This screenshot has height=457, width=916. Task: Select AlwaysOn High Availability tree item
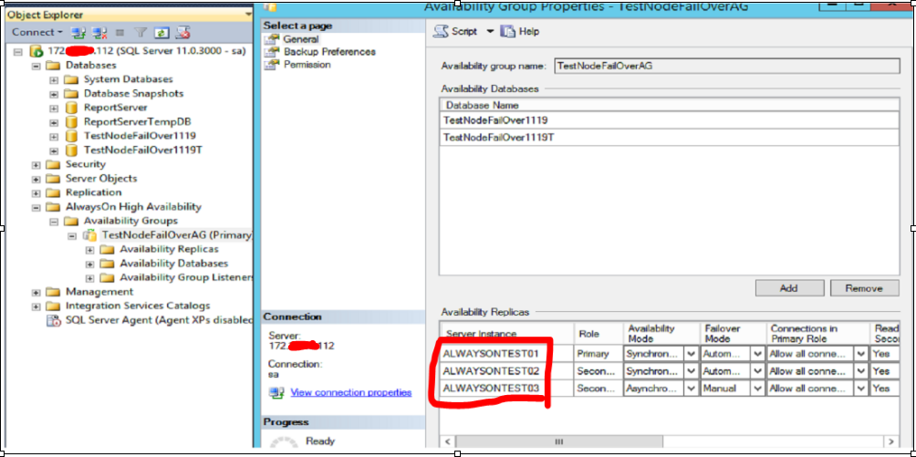coord(133,206)
